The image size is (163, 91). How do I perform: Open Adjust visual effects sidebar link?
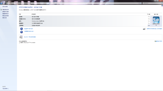coord(6,10)
